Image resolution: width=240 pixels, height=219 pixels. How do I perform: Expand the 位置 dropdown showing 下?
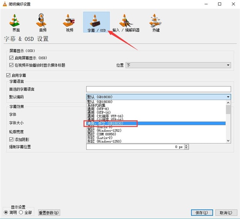click(178, 65)
